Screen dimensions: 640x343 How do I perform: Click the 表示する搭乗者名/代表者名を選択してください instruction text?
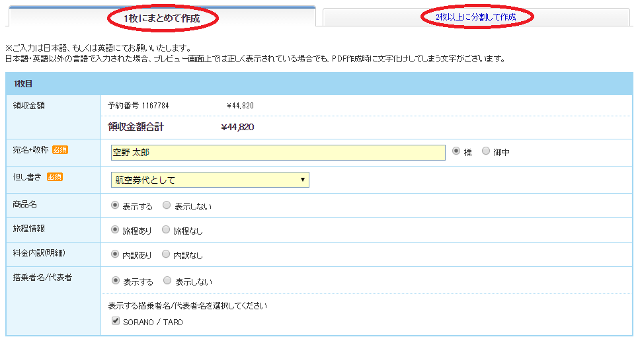(x=187, y=306)
